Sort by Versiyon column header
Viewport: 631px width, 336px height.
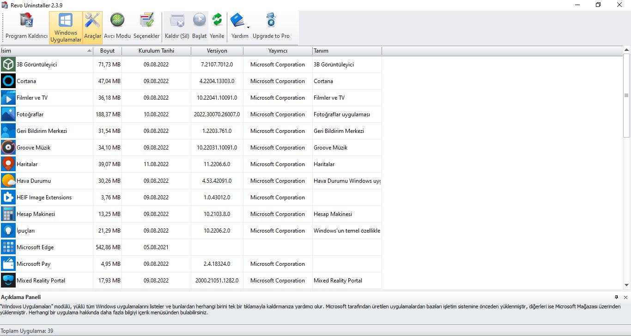(217, 51)
